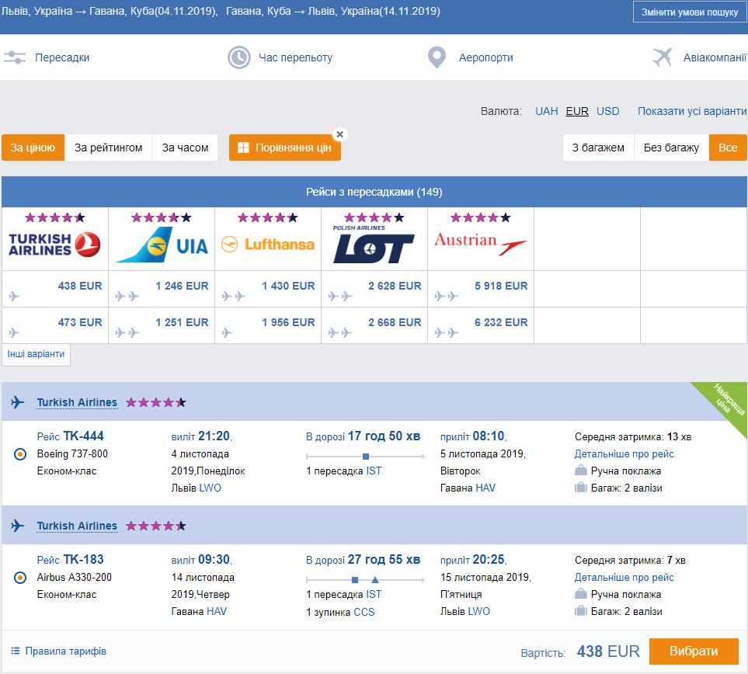The width and height of the screenshot is (748, 674).
Task: Click suitcase baggage icon in TK-183 row
Action: click(x=580, y=611)
